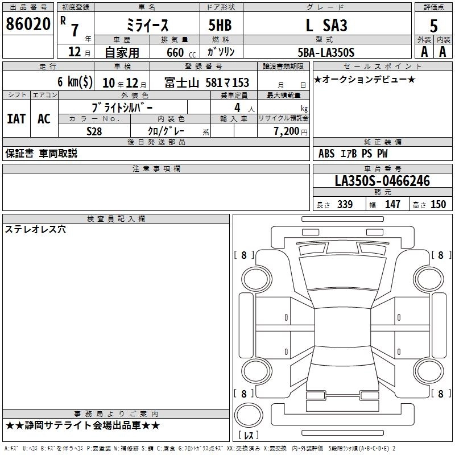Click the lot number 86020 field
Viewport: 455px width, 455px height.
[28, 24]
